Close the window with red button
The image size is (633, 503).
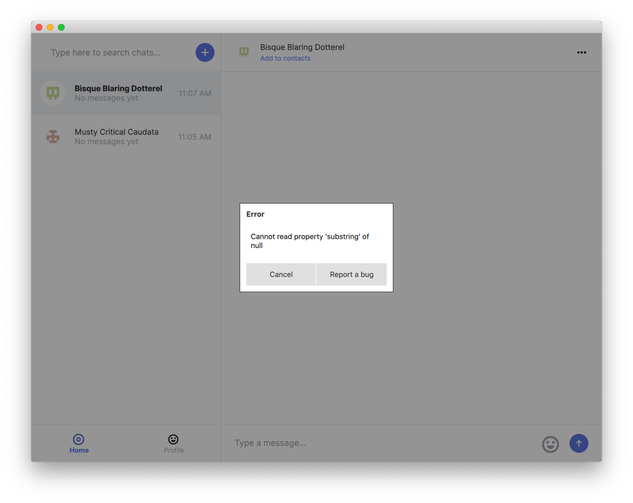(x=39, y=27)
